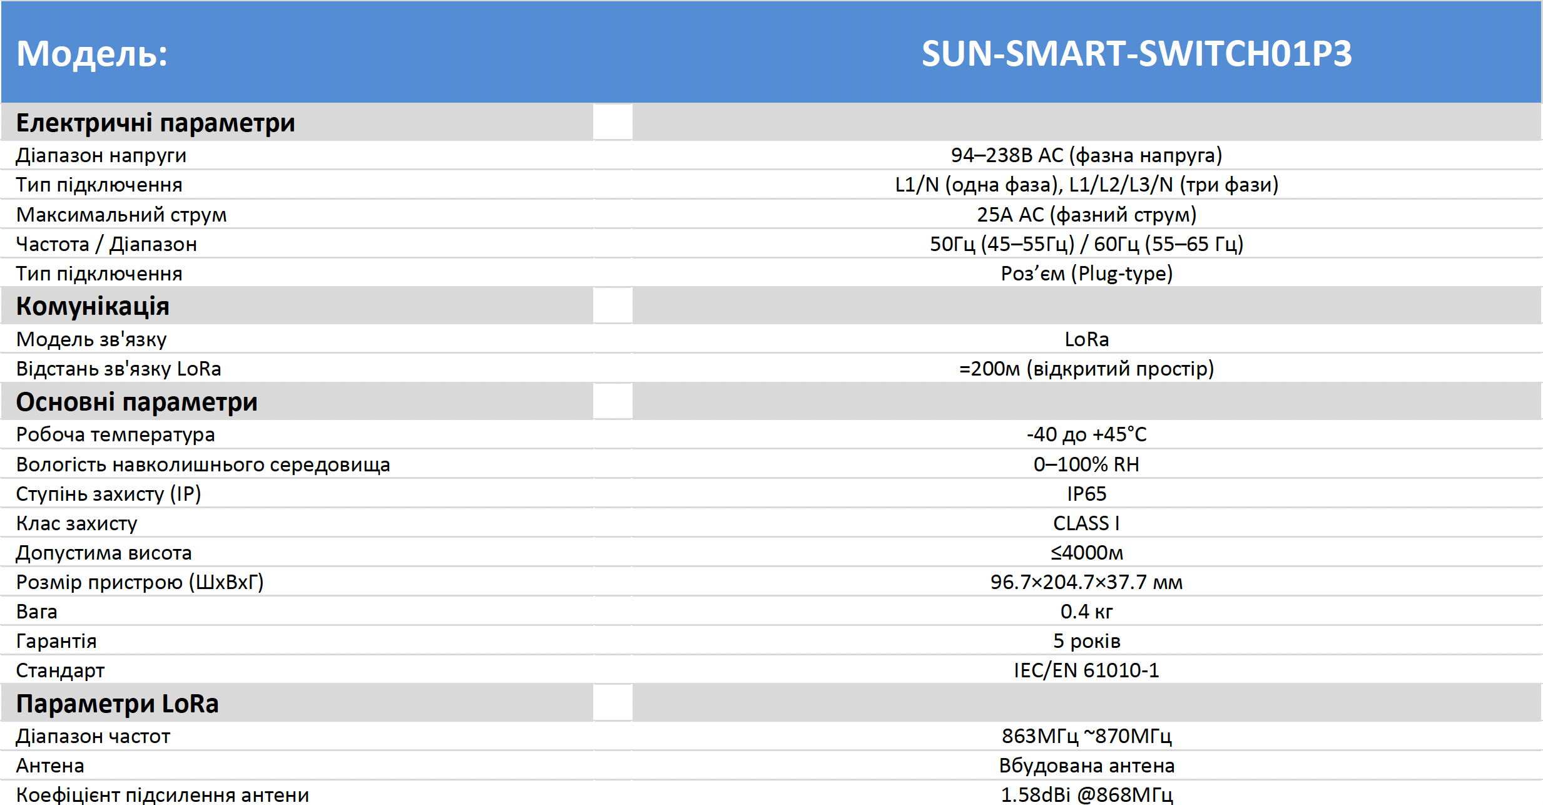Select the 'Допустима висота' label

click(104, 553)
